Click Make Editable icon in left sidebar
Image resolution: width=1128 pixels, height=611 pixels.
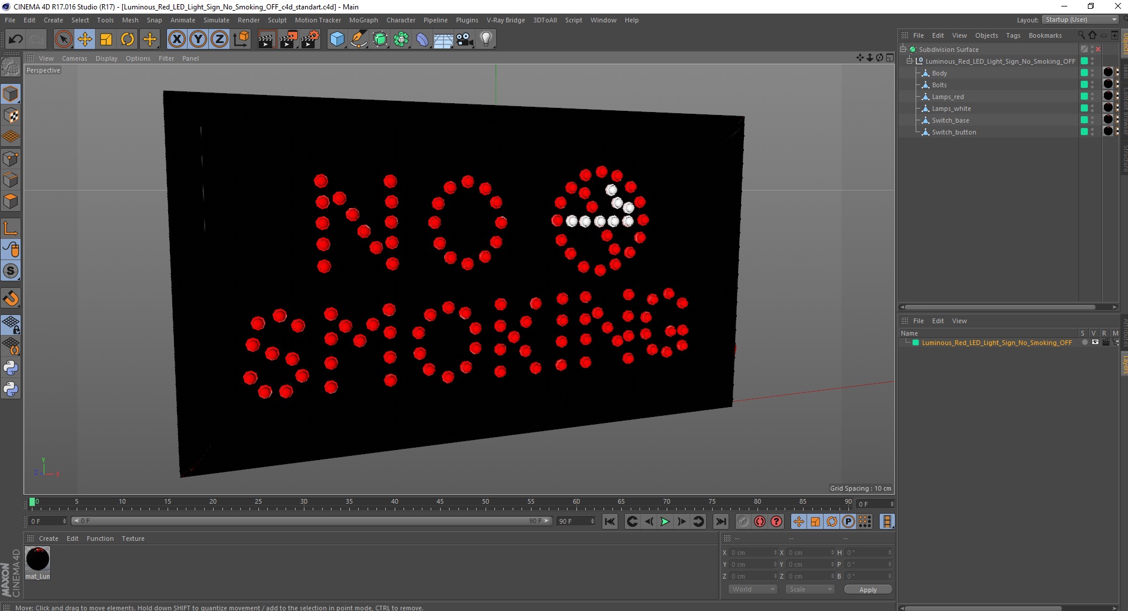(x=11, y=67)
